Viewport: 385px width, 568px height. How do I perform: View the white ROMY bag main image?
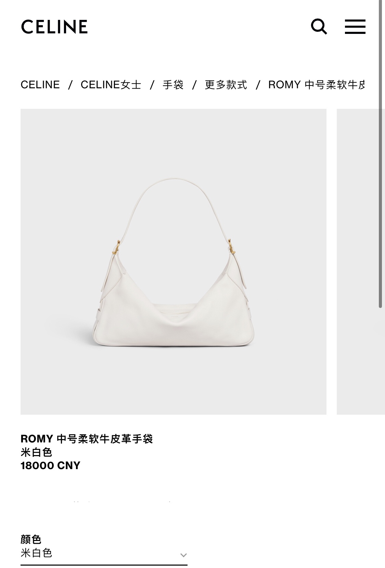coord(174,262)
